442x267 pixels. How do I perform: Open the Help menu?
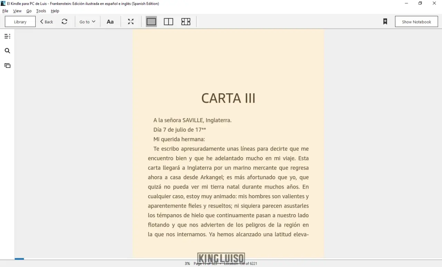(55, 11)
